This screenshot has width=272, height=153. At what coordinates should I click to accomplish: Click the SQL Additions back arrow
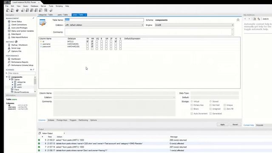(245, 19)
